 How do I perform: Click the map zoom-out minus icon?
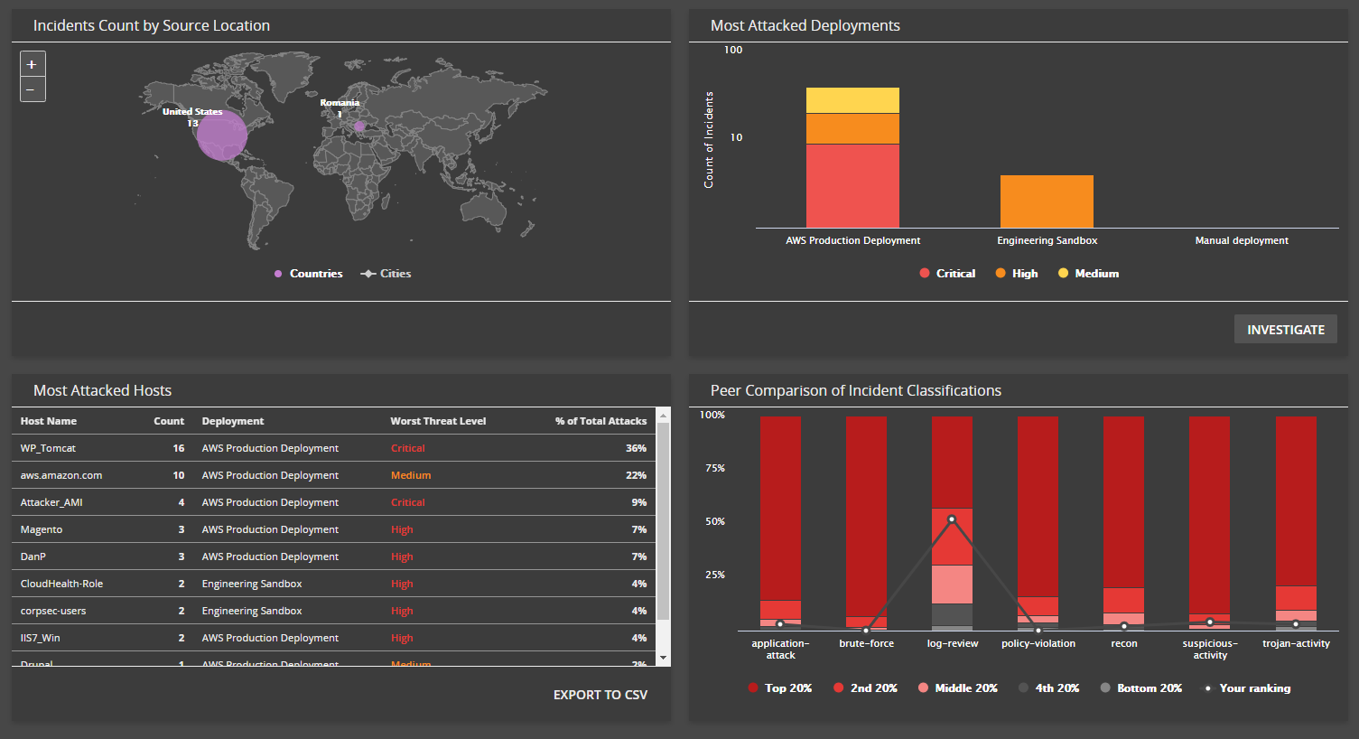pos(32,88)
